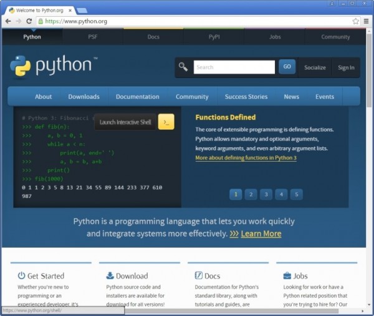The image size is (374, 316).
Task: Select the PyPI top-level tab
Action: (x=214, y=37)
